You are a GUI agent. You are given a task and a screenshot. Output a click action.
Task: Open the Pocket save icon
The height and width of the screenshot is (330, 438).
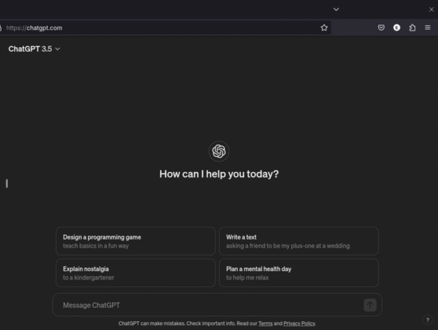click(381, 28)
